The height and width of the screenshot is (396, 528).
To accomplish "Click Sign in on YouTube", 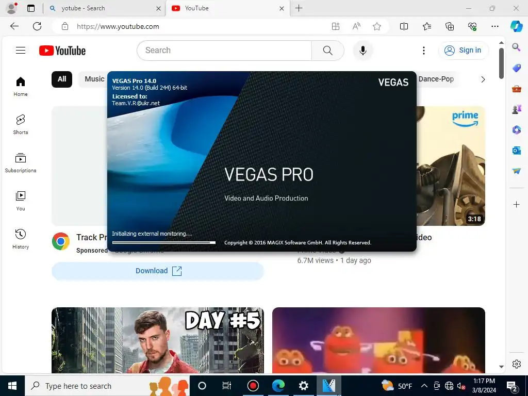I will point(464,50).
